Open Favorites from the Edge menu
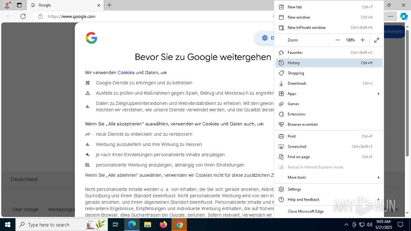 [x=329, y=53]
